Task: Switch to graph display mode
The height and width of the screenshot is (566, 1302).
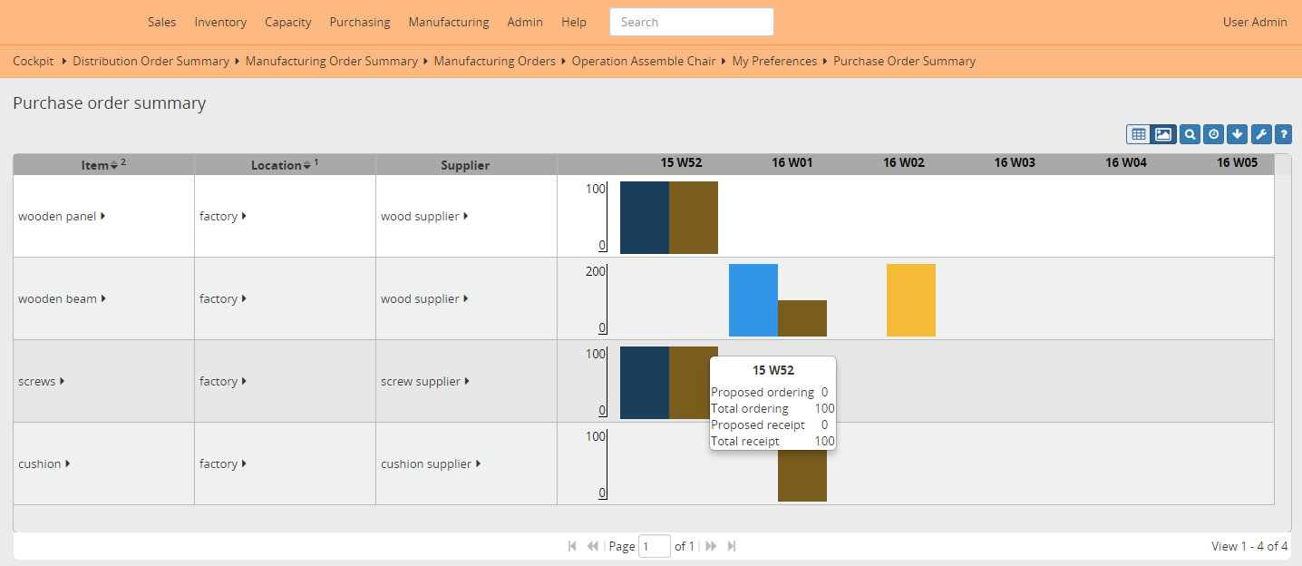Action: click(x=1162, y=134)
